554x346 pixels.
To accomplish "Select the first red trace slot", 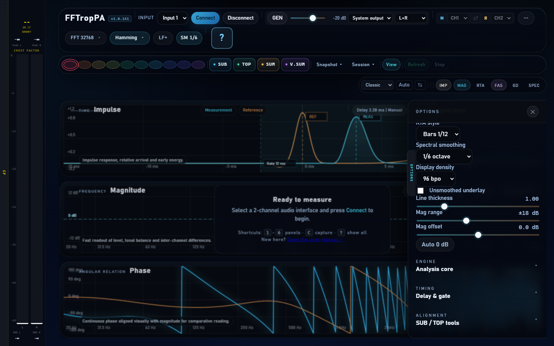I will 70,65.
